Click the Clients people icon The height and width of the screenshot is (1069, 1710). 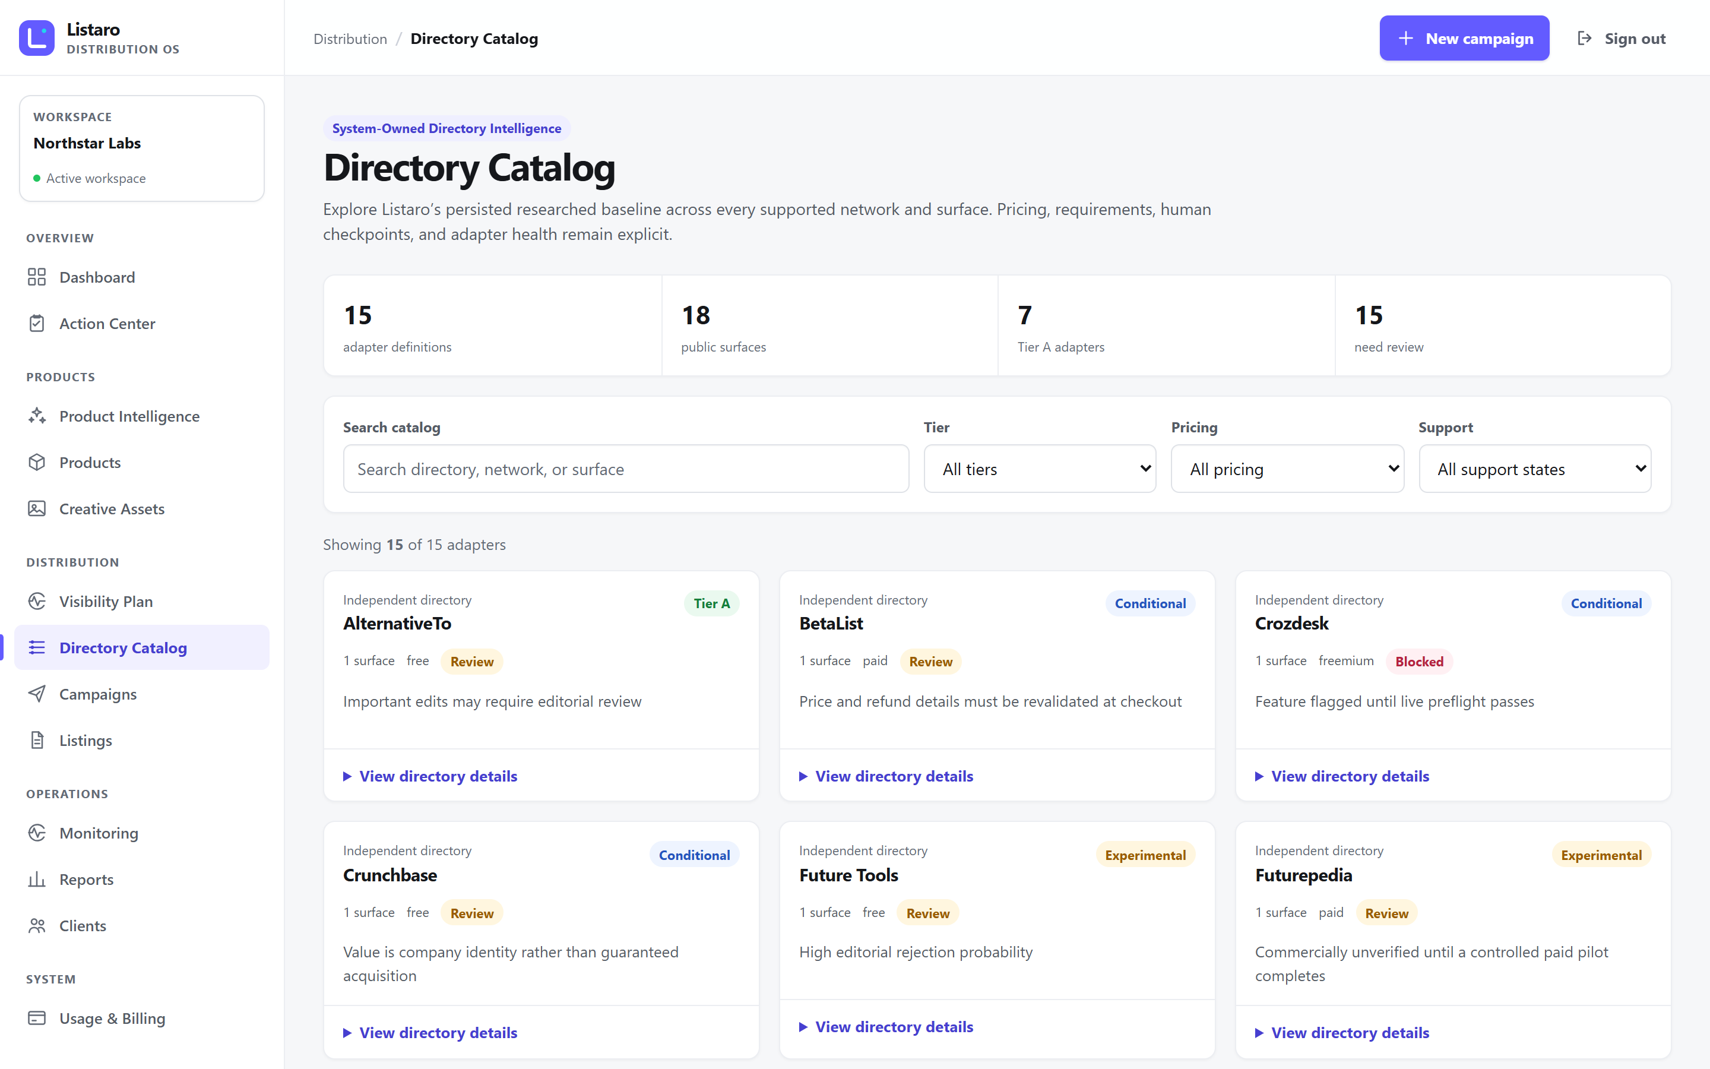(x=37, y=925)
